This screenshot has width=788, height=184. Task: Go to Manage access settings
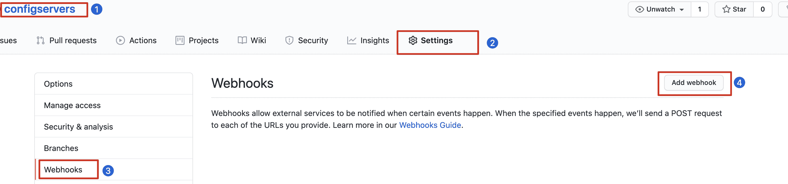coord(72,105)
